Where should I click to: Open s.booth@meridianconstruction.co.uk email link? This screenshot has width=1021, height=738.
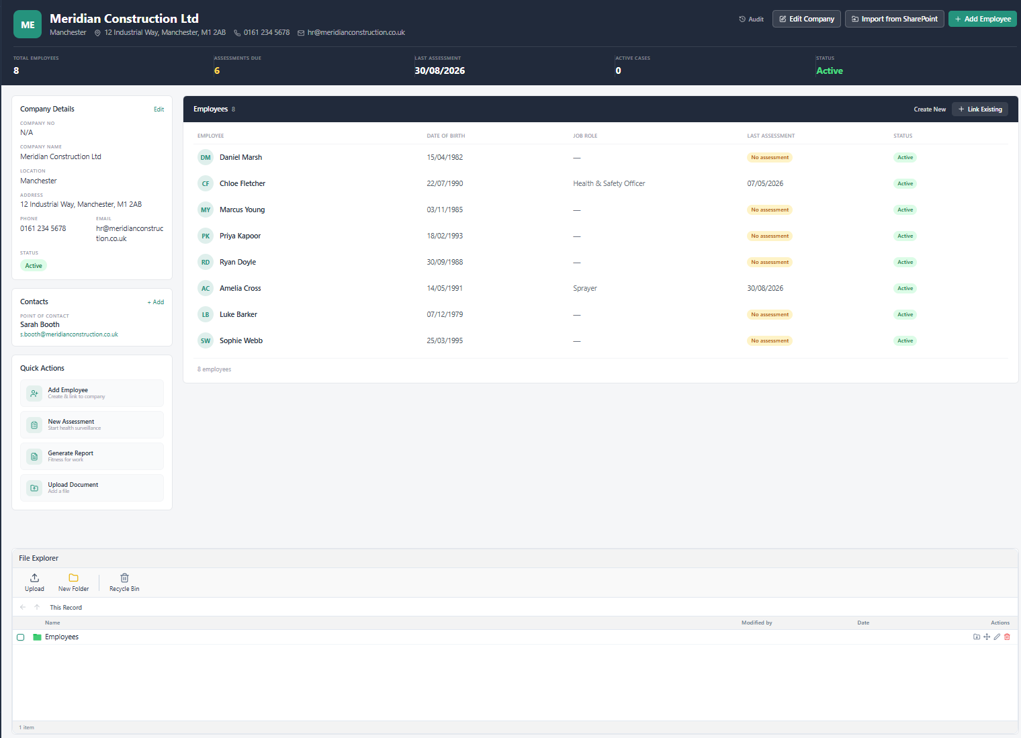[69, 334]
